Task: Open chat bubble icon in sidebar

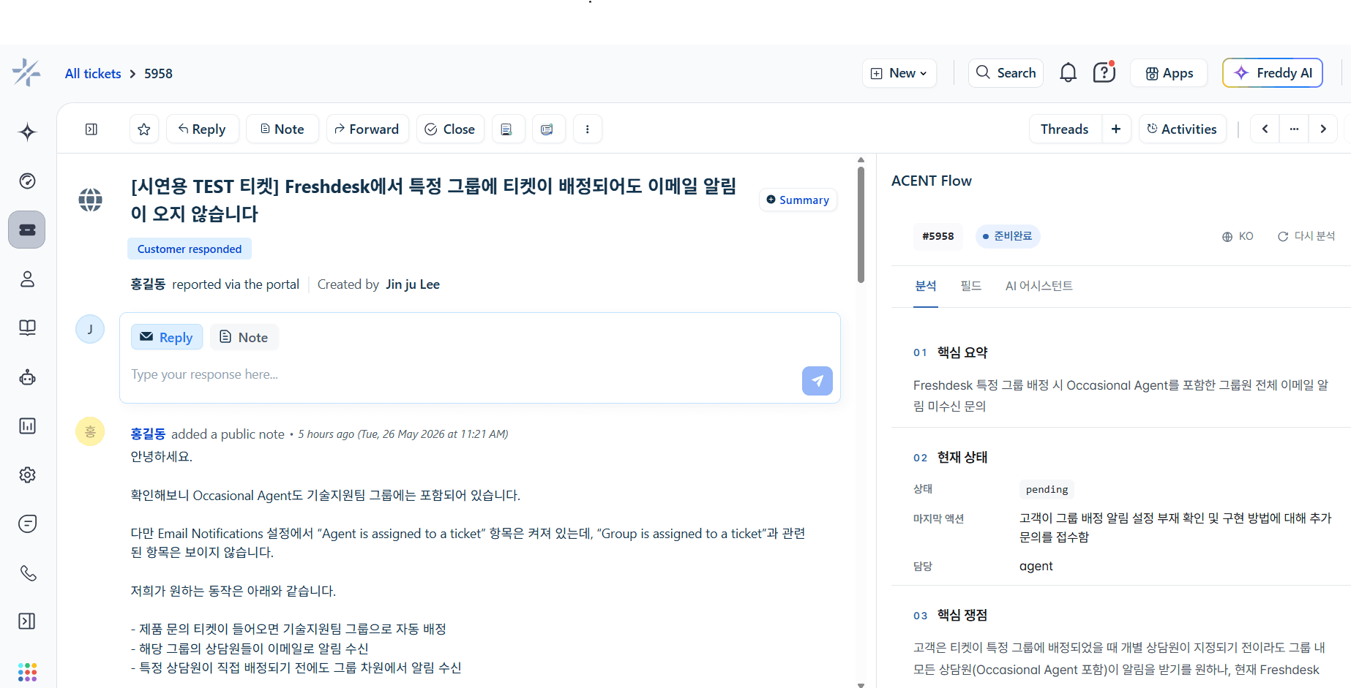Action: (27, 523)
